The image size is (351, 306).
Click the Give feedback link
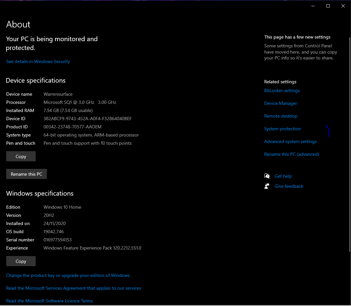pos(289,186)
